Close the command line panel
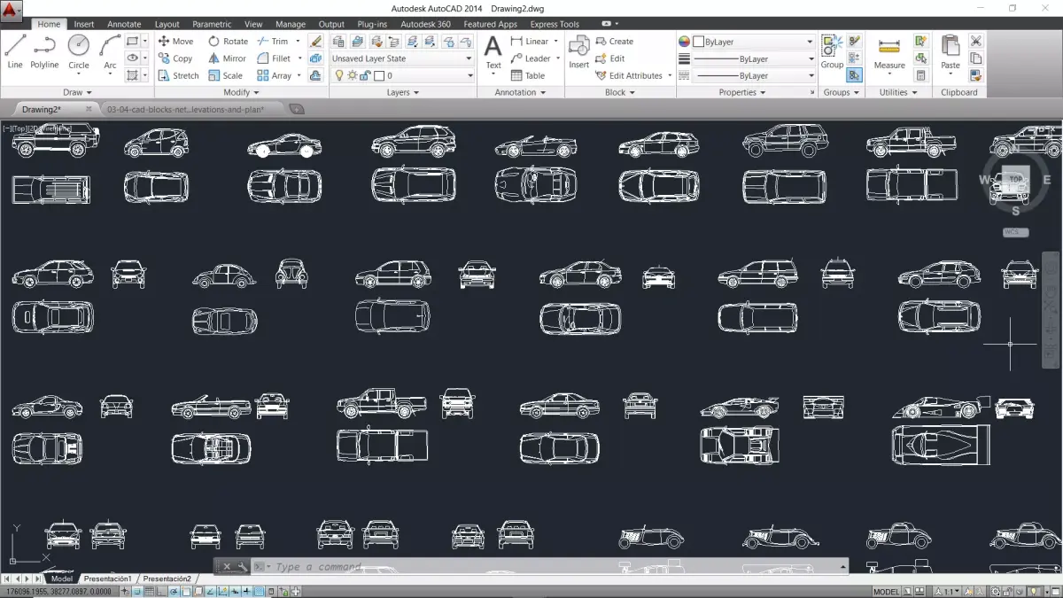 pos(227,567)
